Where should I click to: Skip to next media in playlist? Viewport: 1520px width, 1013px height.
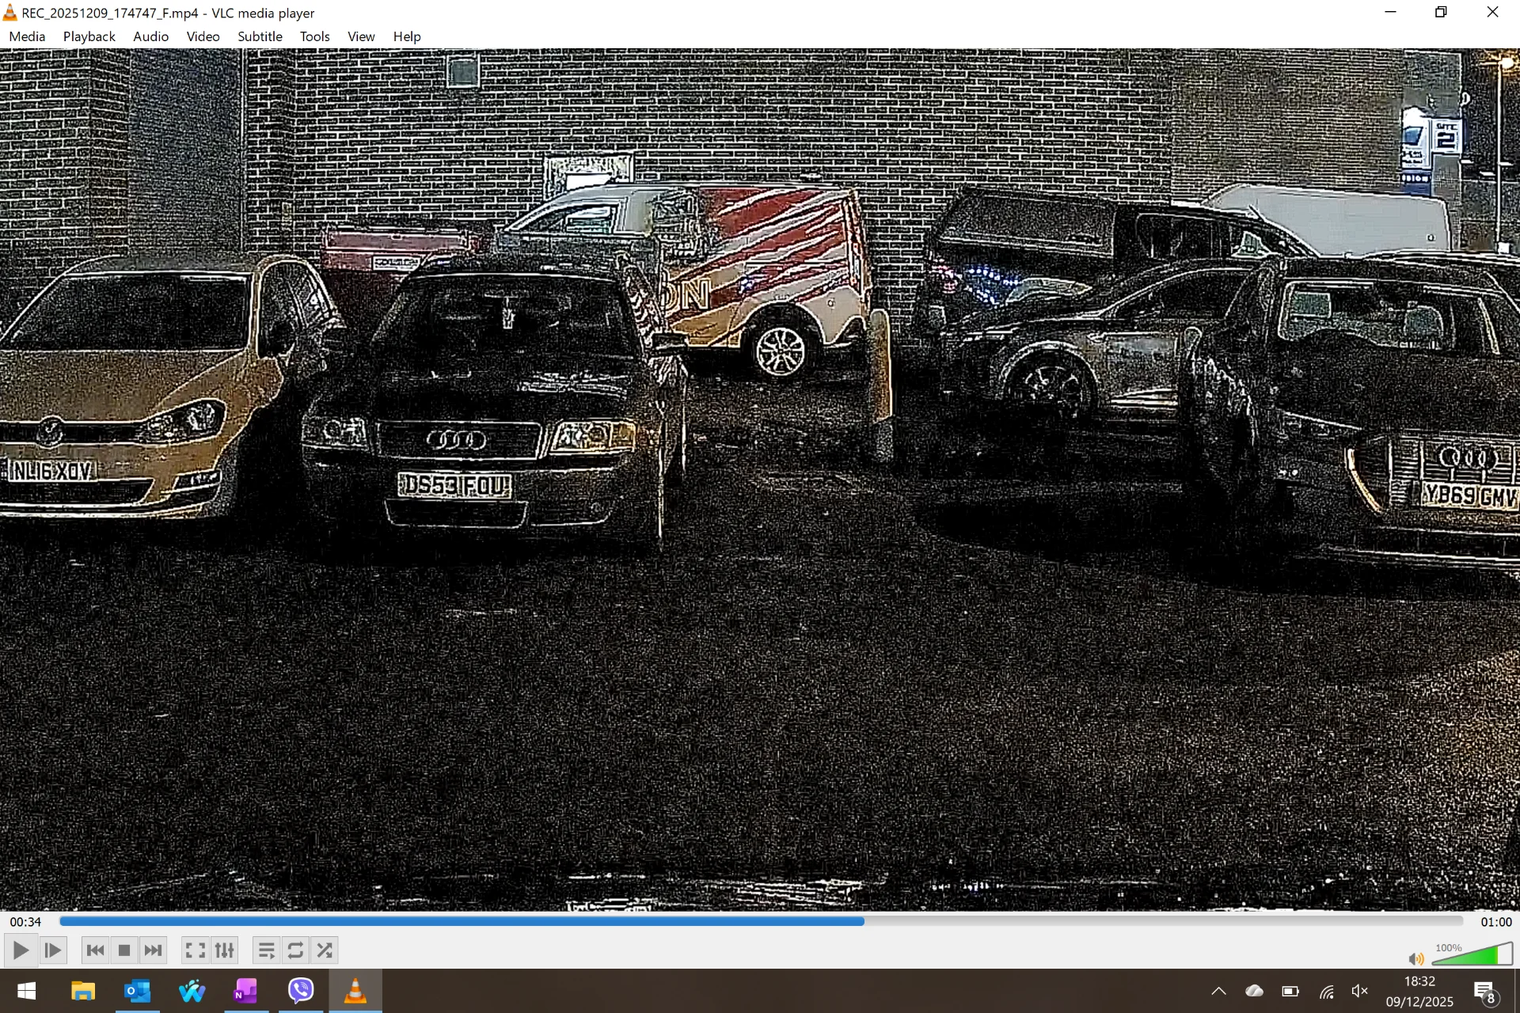pos(153,950)
